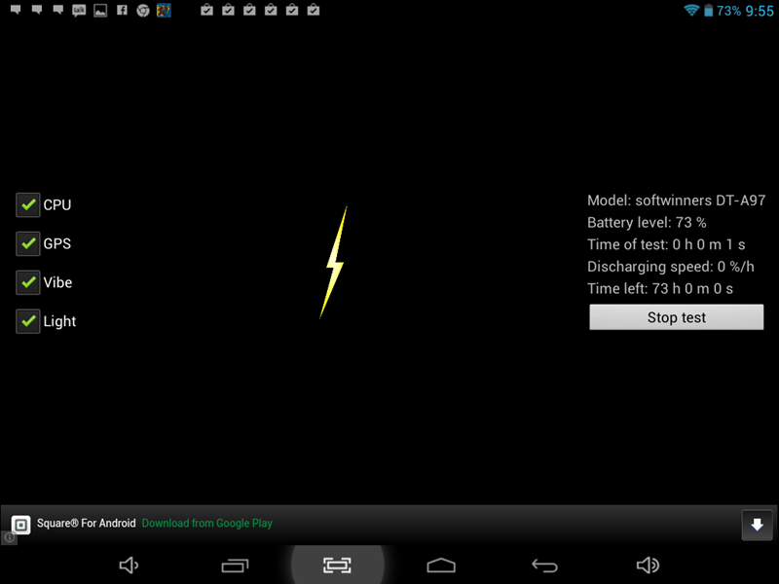This screenshot has width=779, height=584.
Task: Tap the volume down navigation icon
Action: [130, 566]
